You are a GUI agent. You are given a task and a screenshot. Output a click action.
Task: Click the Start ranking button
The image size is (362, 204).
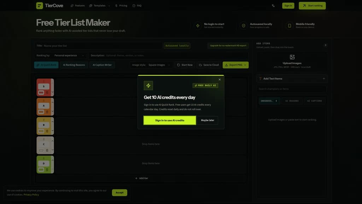click(312, 6)
